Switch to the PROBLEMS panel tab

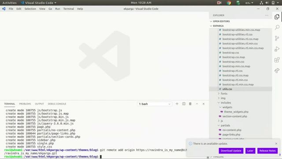(x=25, y=104)
